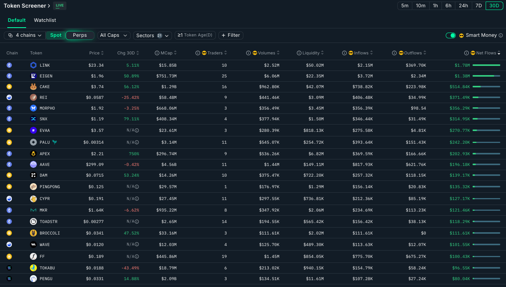
Task: Click the Add Filter button
Action: [231, 35]
